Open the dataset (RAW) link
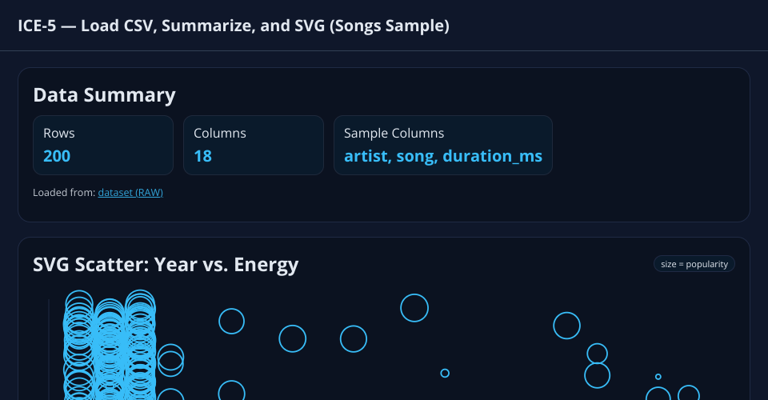Image resolution: width=768 pixels, height=400 pixels. click(130, 193)
